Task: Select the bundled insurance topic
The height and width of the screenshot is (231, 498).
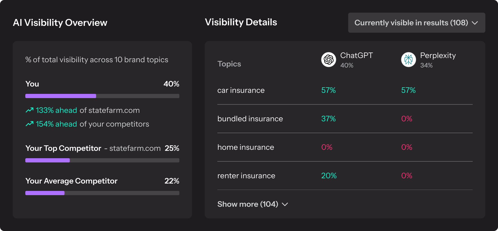Action: pyautogui.click(x=250, y=119)
